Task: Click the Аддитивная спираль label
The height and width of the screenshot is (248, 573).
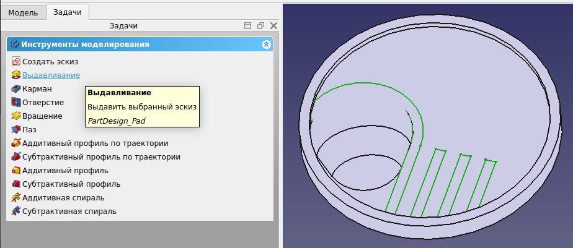Action: (x=63, y=198)
